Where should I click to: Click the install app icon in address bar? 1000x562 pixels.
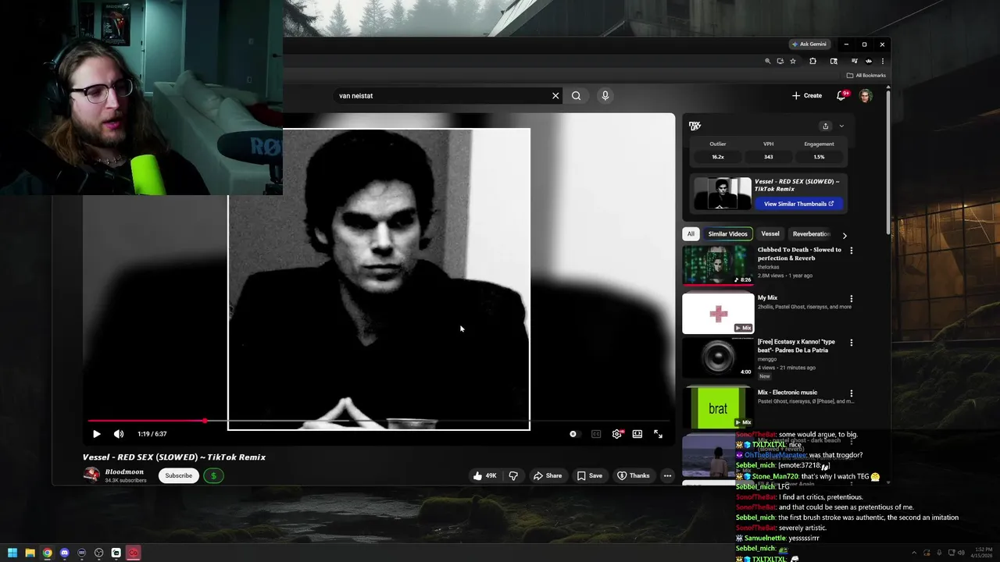780,61
